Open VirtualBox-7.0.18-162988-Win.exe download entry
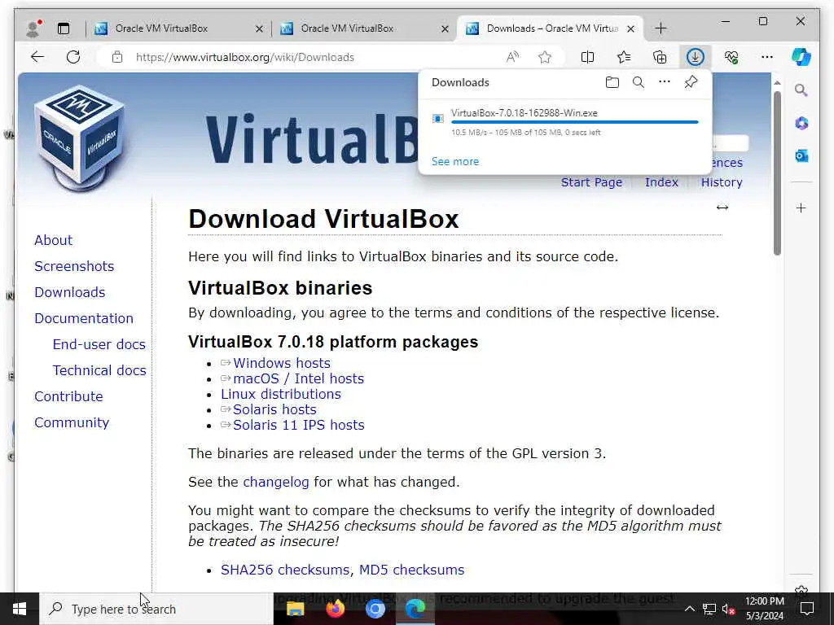This screenshot has width=834, height=625. pyautogui.click(x=524, y=112)
